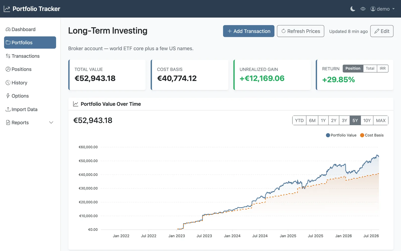This screenshot has height=251, width=401.
Task: Click the Add Transaction button
Action: pyautogui.click(x=249, y=31)
